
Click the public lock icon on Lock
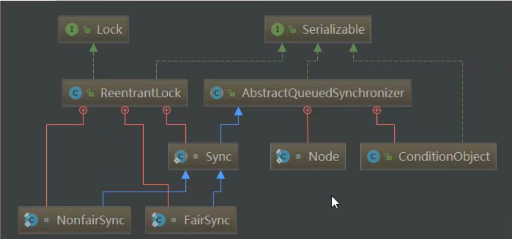pyautogui.click(x=87, y=30)
